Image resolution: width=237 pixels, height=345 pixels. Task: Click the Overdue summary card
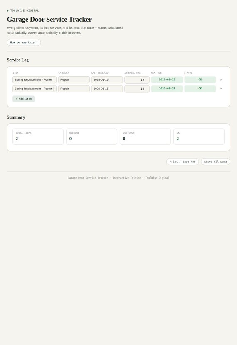click(91, 137)
